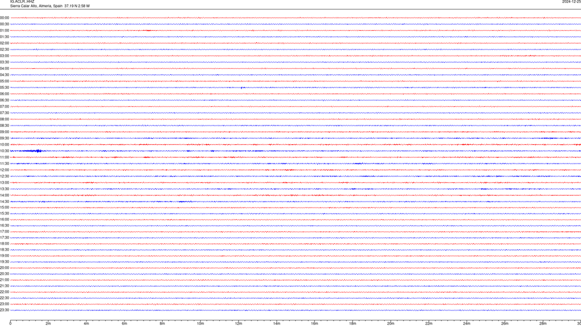Click the '18:00' time label
This screenshot has height=326, width=581.
pyautogui.click(x=4, y=243)
